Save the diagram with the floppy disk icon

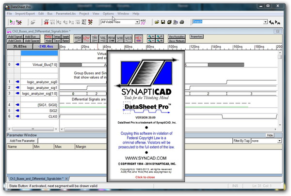click(x=163, y=22)
